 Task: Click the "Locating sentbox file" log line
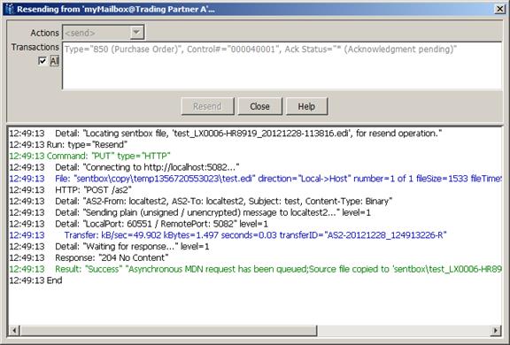[x=226, y=134]
